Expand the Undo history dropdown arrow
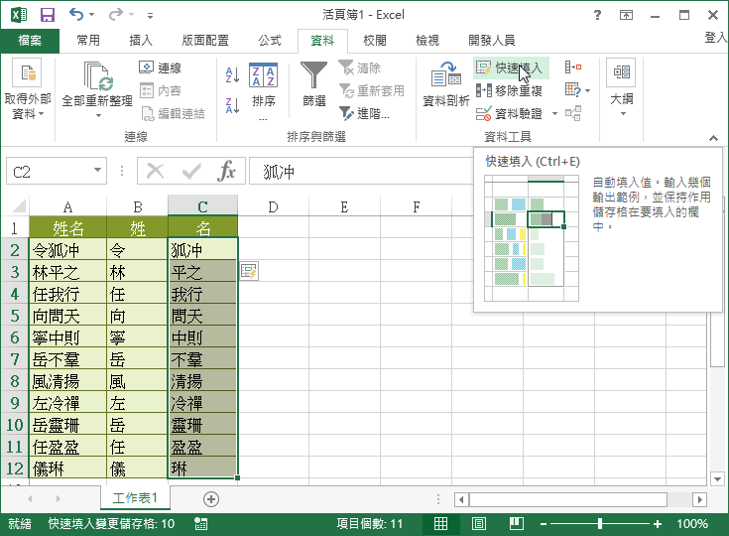The width and height of the screenshot is (729, 536). point(91,15)
